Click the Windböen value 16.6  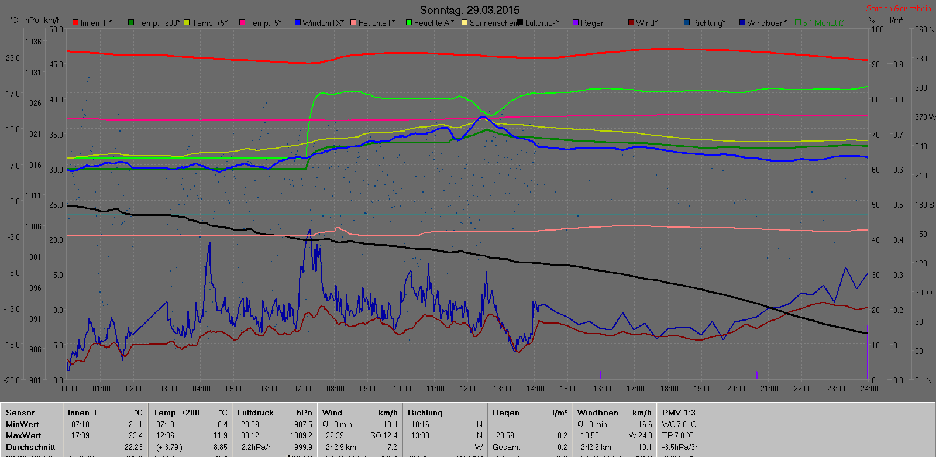click(645, 424)
